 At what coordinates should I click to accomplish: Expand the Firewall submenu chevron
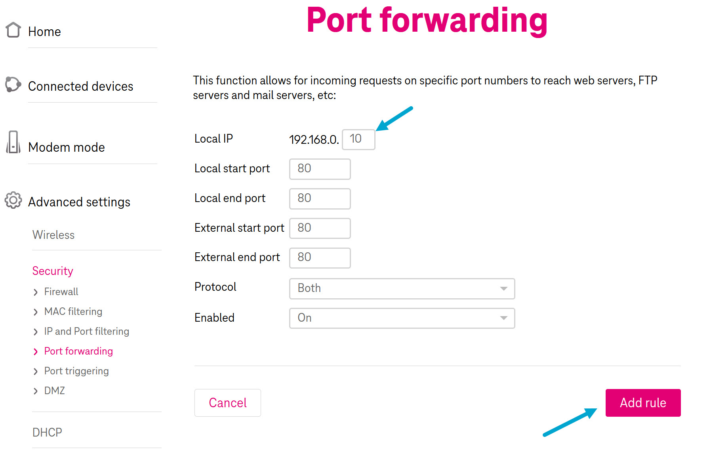36,292
